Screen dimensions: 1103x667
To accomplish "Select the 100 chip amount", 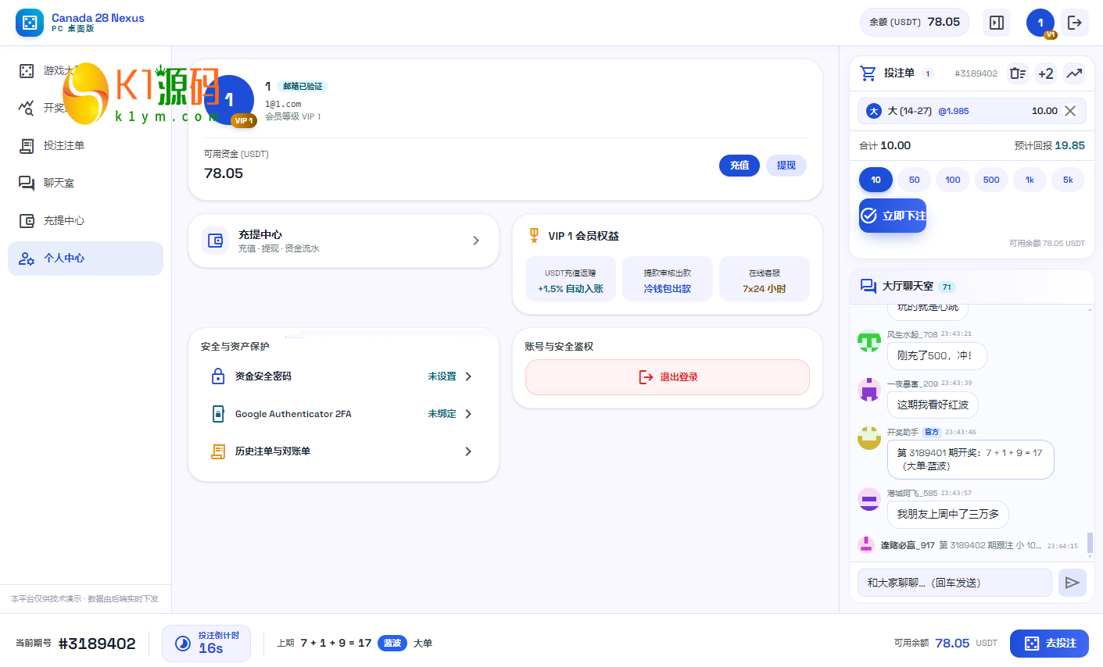I will click(x=953, y=180).
